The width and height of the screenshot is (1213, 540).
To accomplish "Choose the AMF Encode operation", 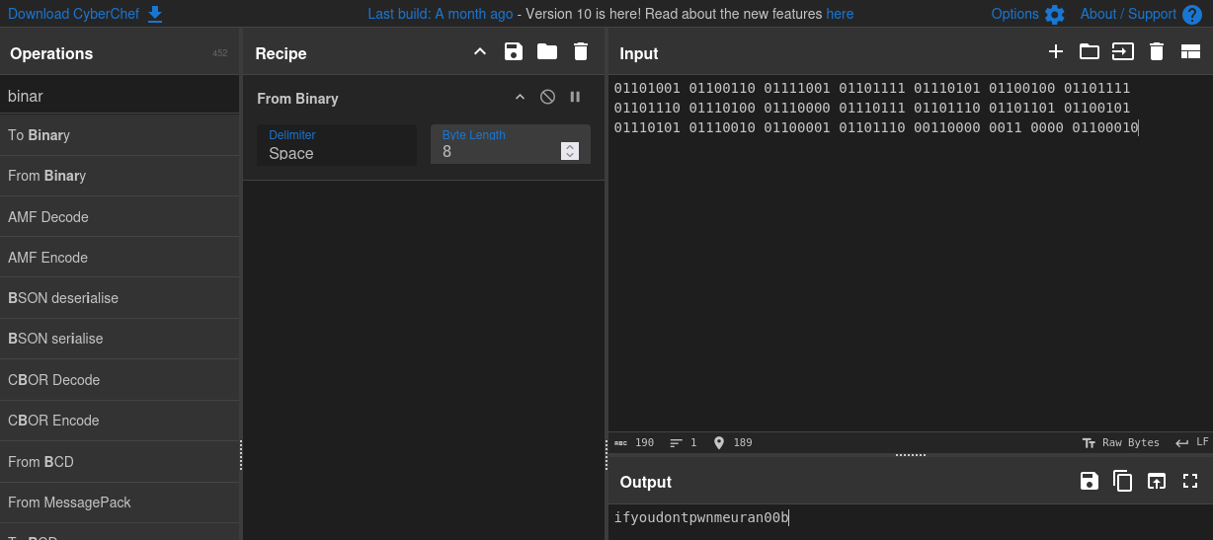I will tap(120, 258).
